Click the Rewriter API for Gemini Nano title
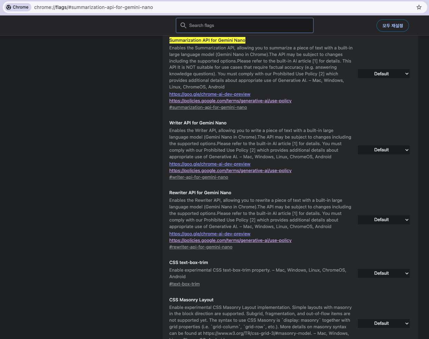The height and width of the screenshot is (339, 429). tap(200, 193)
